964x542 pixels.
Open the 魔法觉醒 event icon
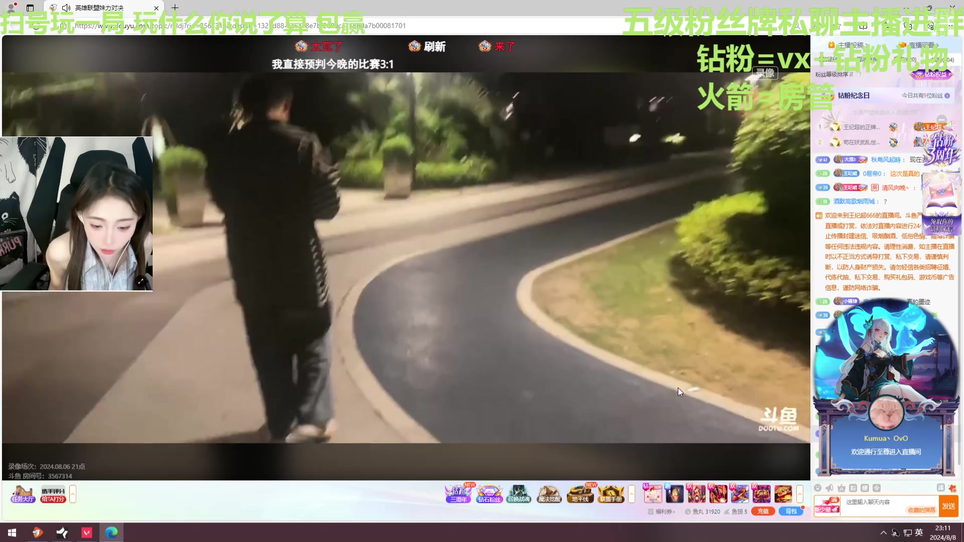(549, 494)
